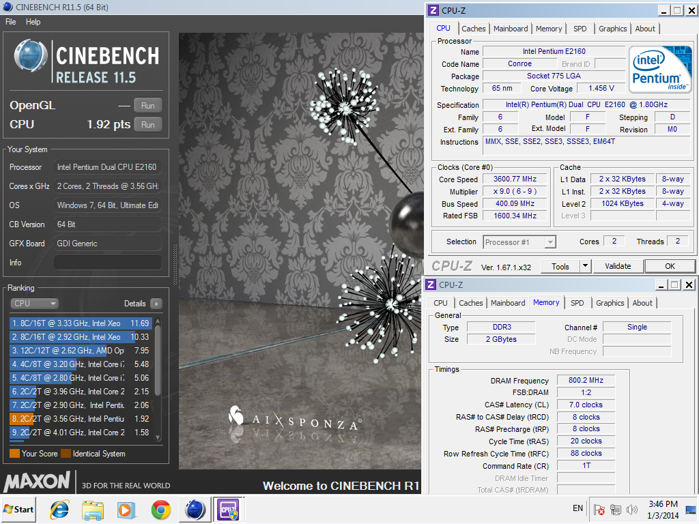
Task: Click the upper CPU-Z title bar Z icon
Action: (x=433, y=11)
